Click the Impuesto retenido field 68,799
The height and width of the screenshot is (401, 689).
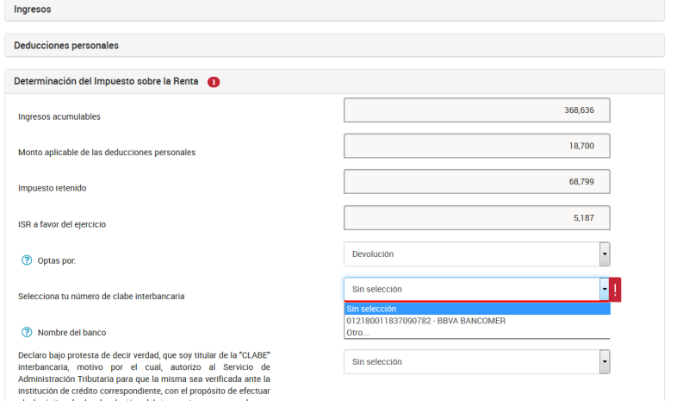[x=477, y=182]
